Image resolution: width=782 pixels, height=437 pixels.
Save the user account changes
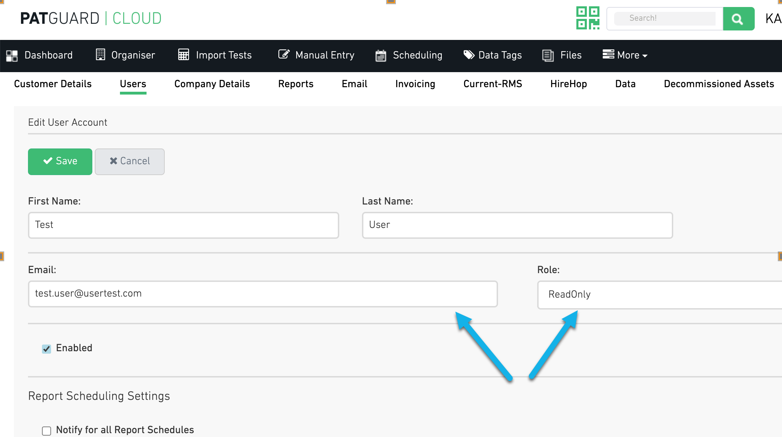pyautogui.click(x=60, y=161)
